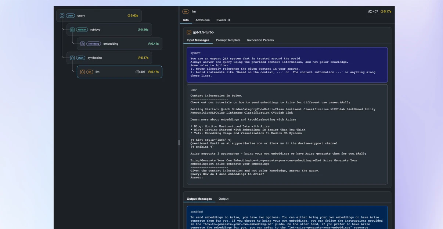The width and height of the screenshot is (443, 229).
Task: Click the token count icon showing 407 in the header
Action: click(369, 11)
